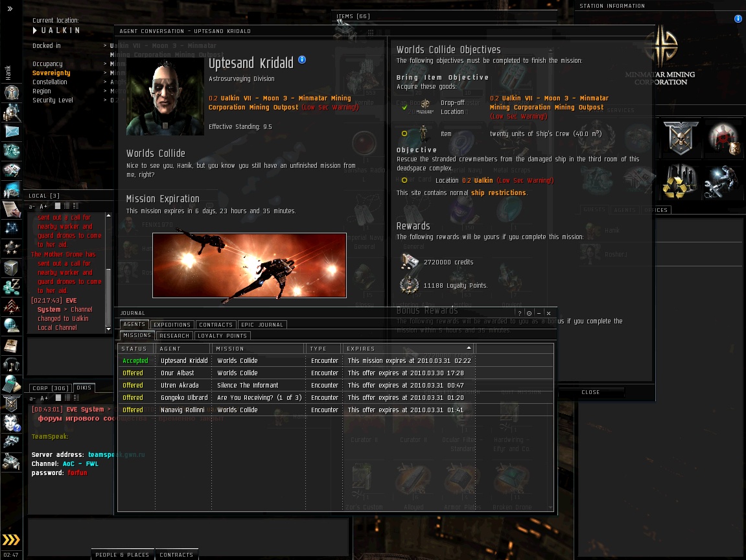Open the Militia Office skull icon
The width and height of the screenshot is (746, 560).
(680, 137)
